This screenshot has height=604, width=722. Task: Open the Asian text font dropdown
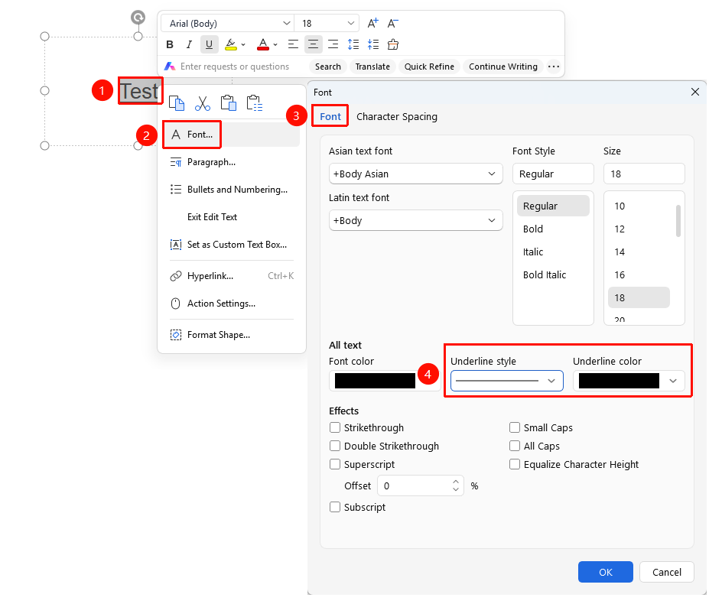[x=416, y=174]
